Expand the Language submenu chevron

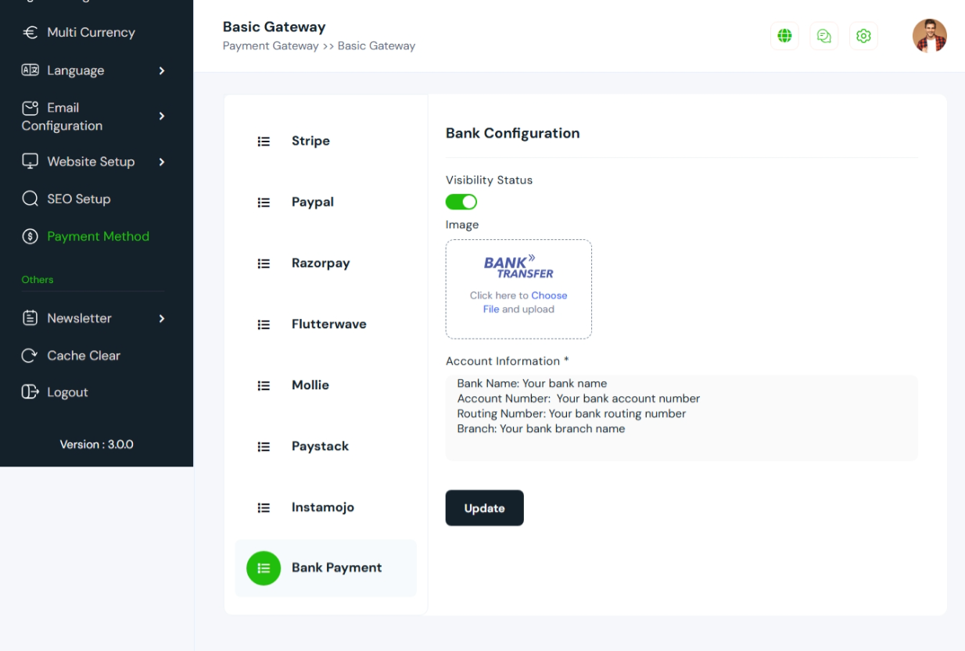(x=162, y=70)
